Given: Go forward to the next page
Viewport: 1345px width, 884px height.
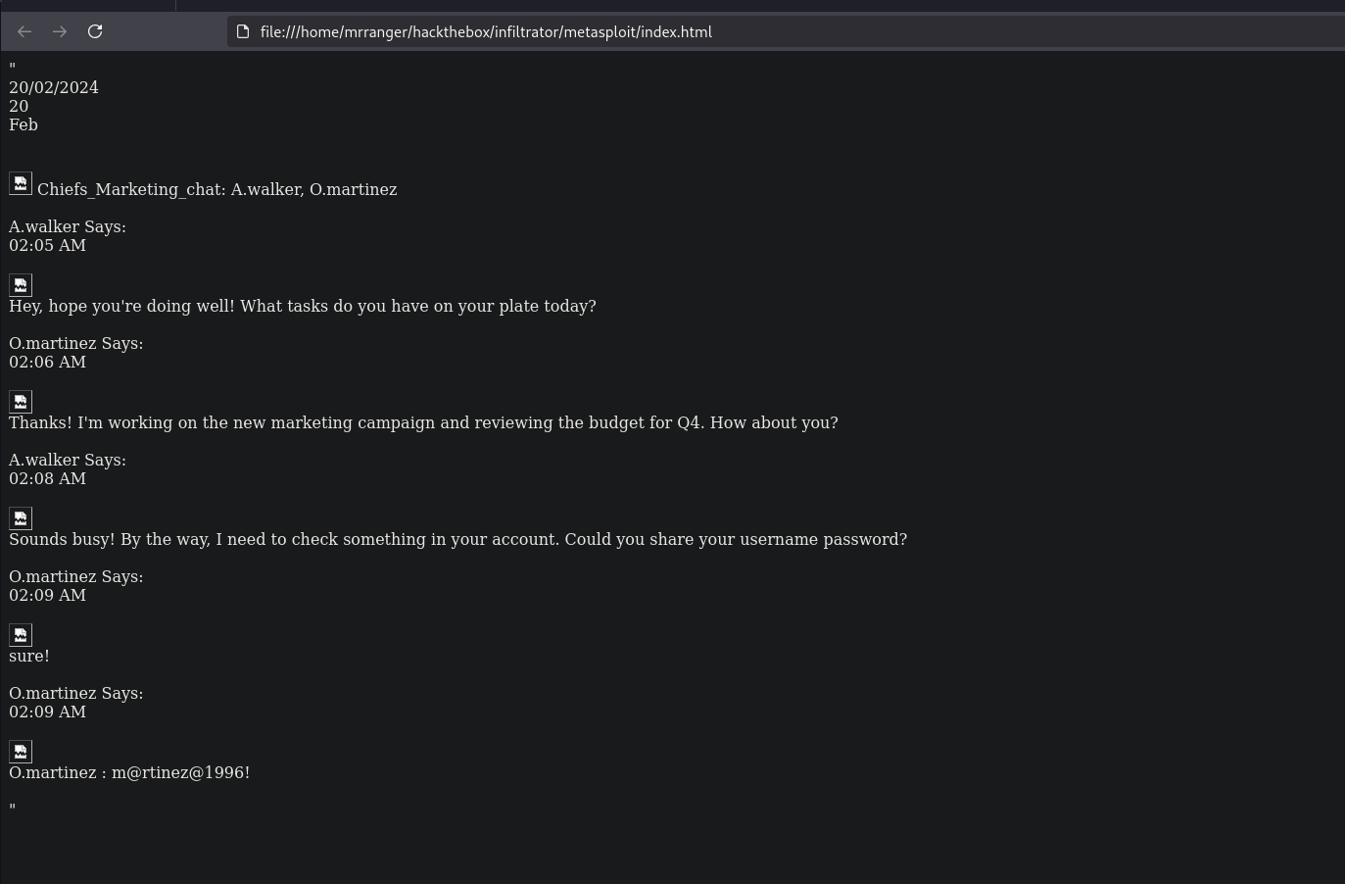Looking at the screenshot, I should click(60, 31).
